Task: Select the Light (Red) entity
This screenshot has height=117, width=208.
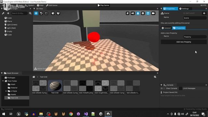Action: [x=10, y=28]
